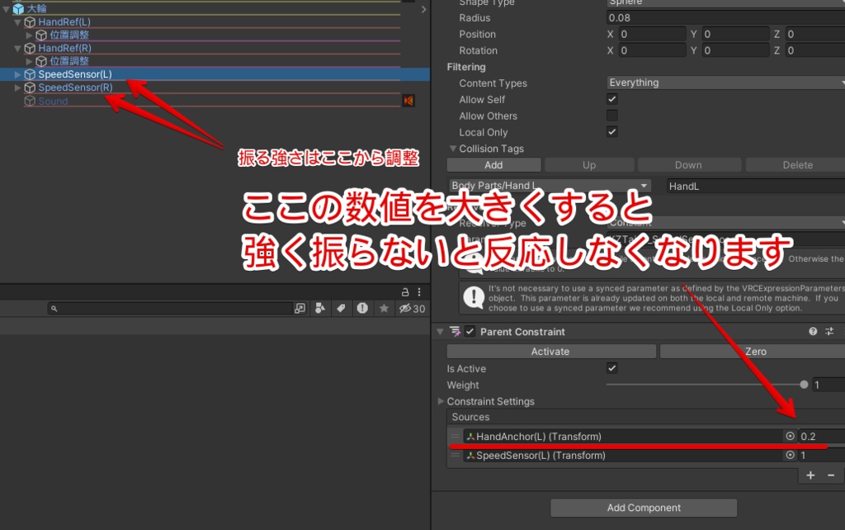845x530 pixels.
Task: Open object picker for SpeedSensor(L) source
Action: click(x=790, y=455)
